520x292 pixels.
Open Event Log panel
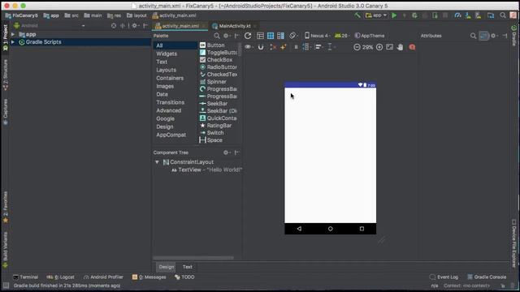pos(444,277)
